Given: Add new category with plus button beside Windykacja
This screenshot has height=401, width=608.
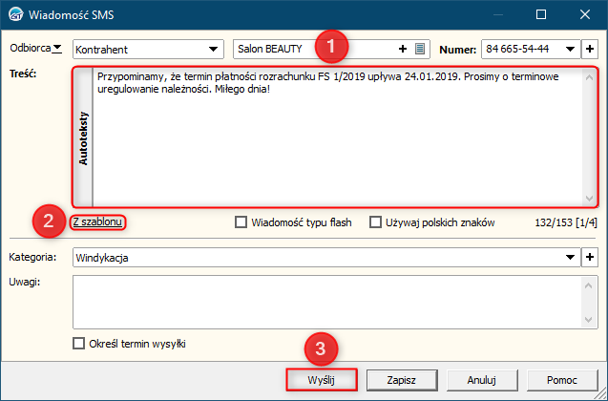Looking at the screenshot, I should pos(590,257).
